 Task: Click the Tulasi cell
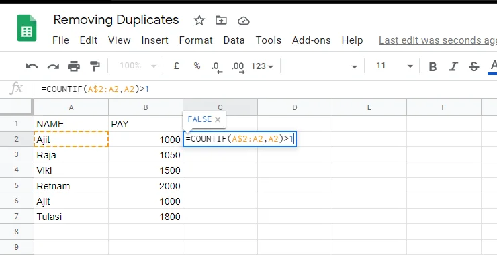click(71, 217)
